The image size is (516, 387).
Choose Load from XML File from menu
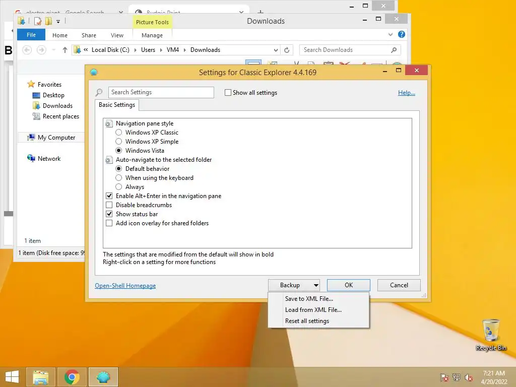pos(313,310)
